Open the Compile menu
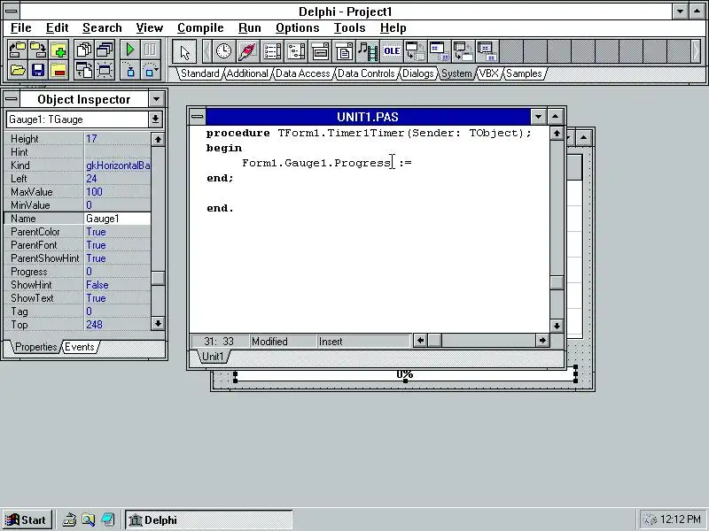This screenshot has width=709, height=531. click(x=200, y=28)
